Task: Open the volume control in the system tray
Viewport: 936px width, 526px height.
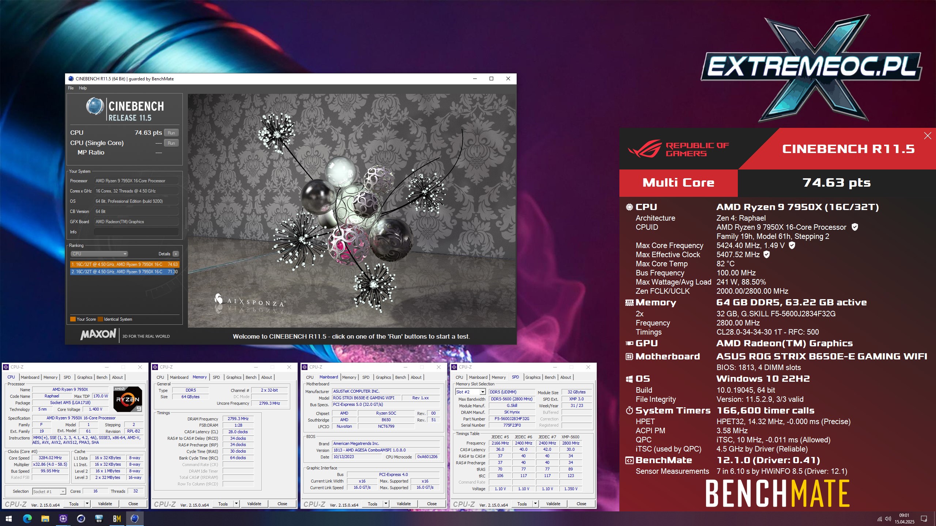Action: coord(888,519)
